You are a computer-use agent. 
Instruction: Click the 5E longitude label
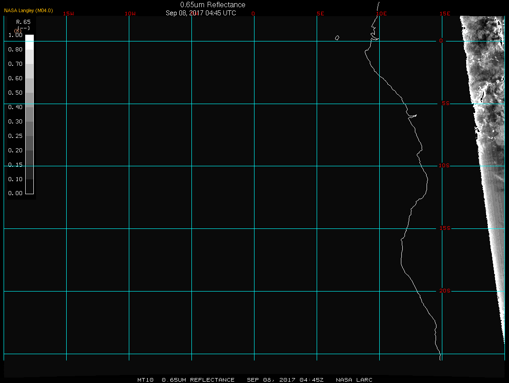[320, 14]
